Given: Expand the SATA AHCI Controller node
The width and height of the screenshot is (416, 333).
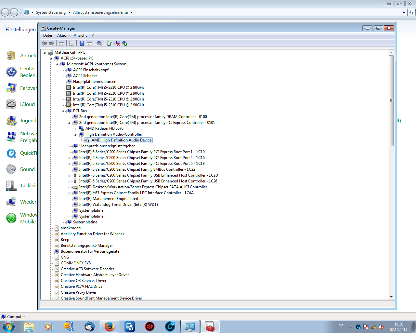Looking at the screenshot, I should [70, 187].
